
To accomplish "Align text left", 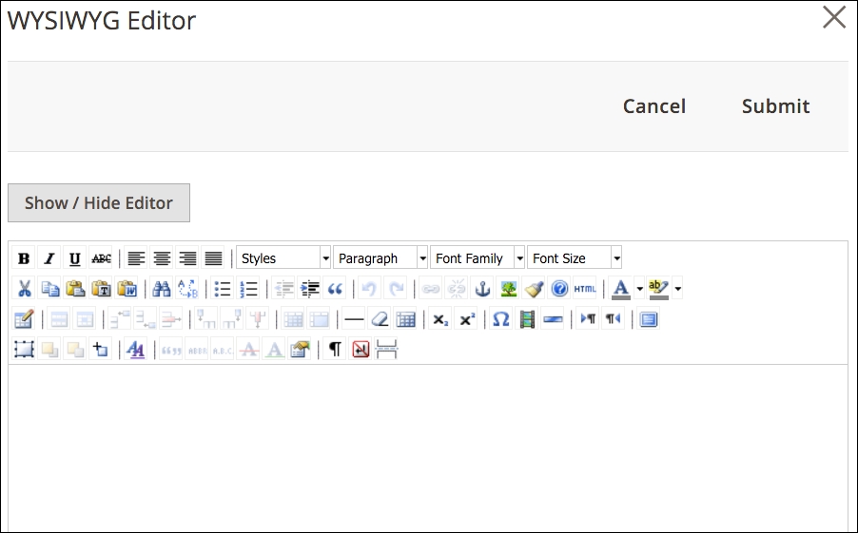I will tap(136, 258).
